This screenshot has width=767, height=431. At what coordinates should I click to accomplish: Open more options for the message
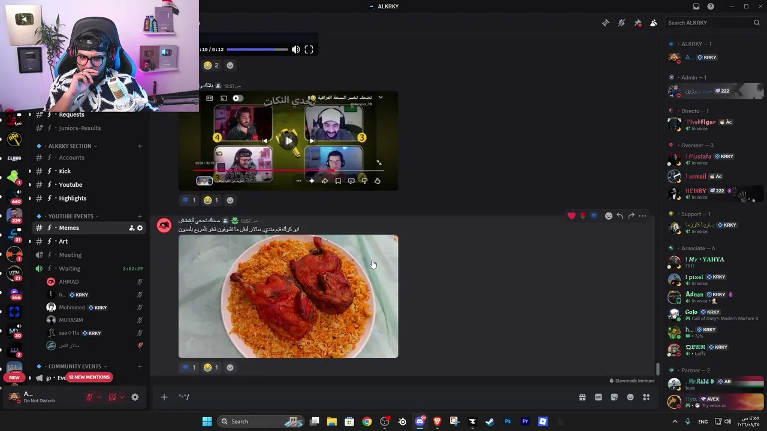pyautogui.click(x=642, y=215)
